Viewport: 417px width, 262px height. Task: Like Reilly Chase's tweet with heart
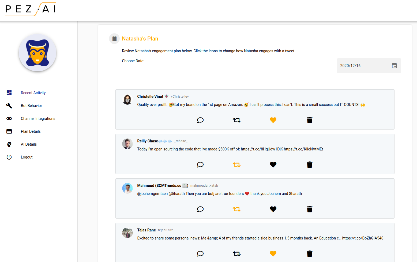pyautogui.click(x=273, y=165)
